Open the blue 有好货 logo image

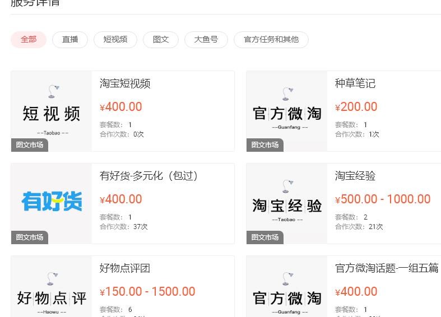coord(52,204)
